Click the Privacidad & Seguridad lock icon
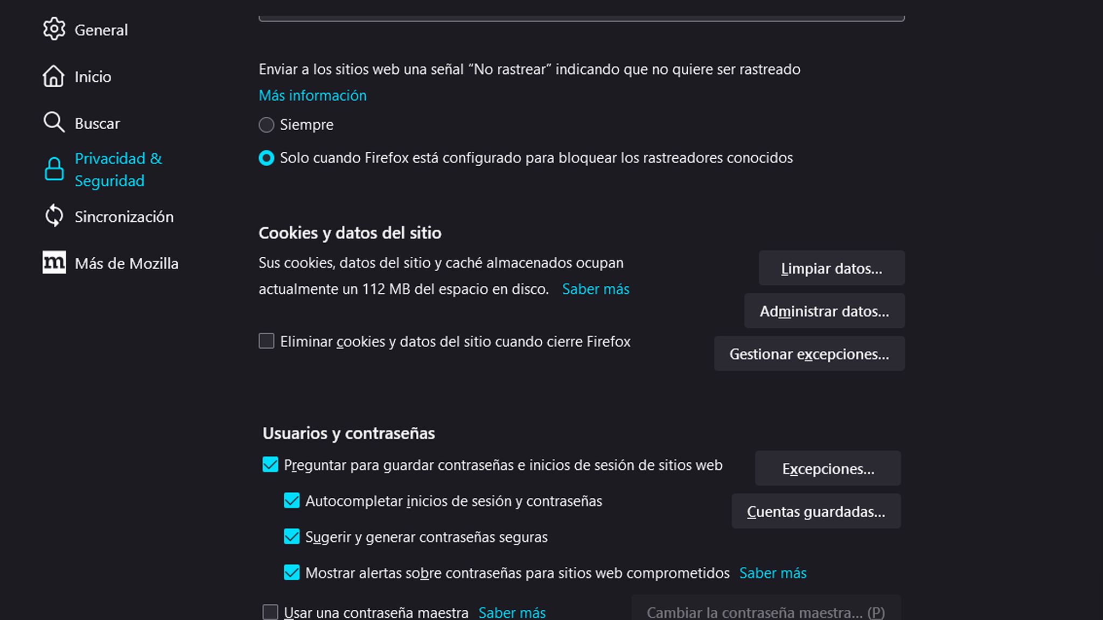Viewport: 1103px width, 620px height. [x=54, y=169]
